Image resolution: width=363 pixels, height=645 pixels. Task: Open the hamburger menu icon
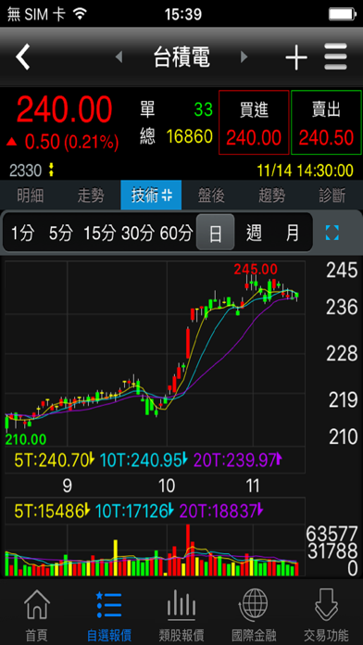pos(335,57)
